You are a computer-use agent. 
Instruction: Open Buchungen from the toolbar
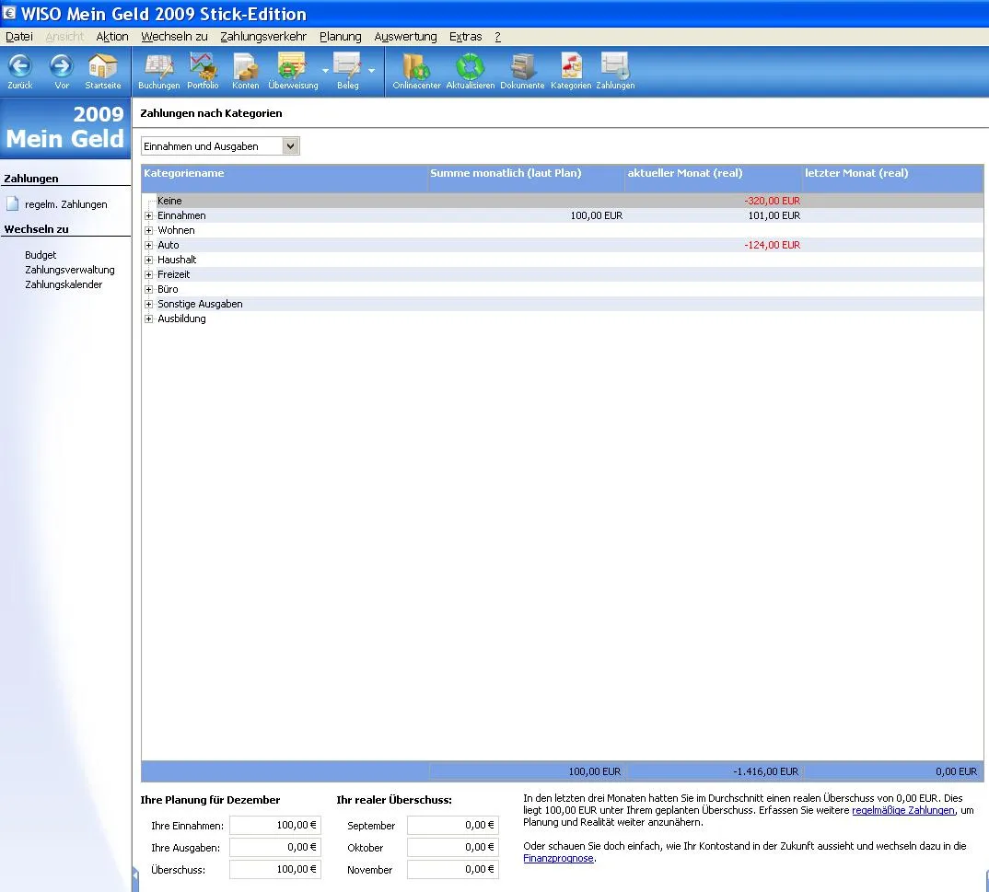click(x=158, y=67)
